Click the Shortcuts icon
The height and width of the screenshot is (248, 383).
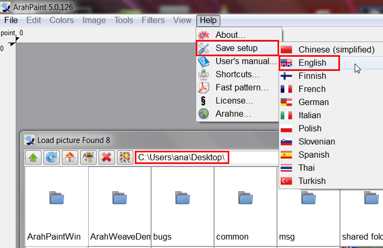tap(204, 75)
